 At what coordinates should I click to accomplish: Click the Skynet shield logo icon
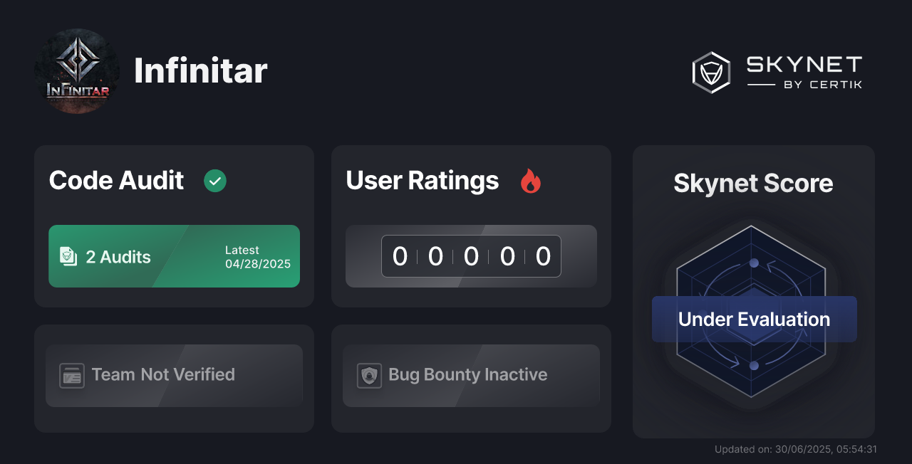click(x=711, y=73)
